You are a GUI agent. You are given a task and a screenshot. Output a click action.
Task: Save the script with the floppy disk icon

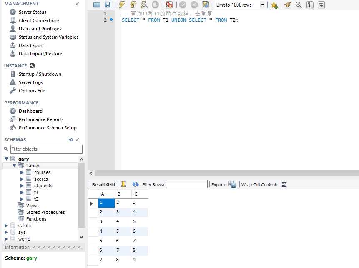point(108,5)
